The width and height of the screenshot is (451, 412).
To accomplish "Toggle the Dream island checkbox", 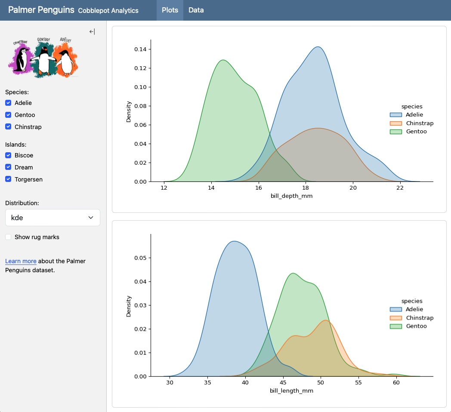I will (x=8, y=167).
